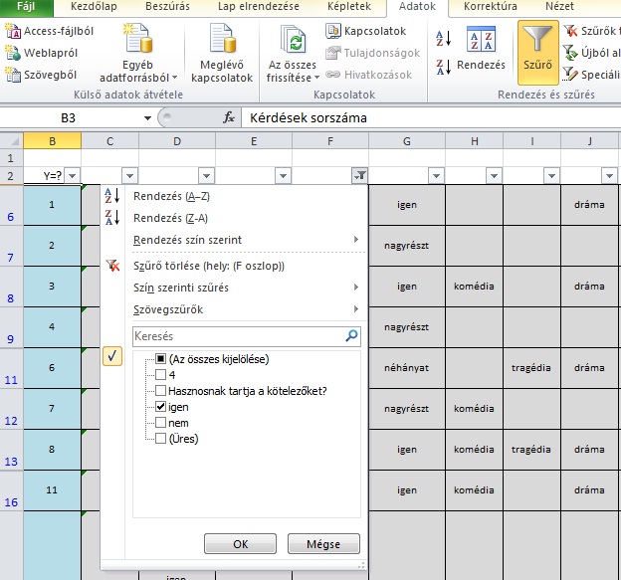Check the (Üres) blanks checkbox
The width and height of the screenshot is (621, 580).
160,439
